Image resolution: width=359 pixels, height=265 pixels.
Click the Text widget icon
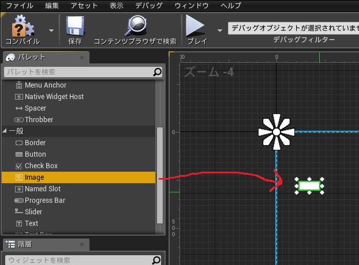(x=19, y=224)
